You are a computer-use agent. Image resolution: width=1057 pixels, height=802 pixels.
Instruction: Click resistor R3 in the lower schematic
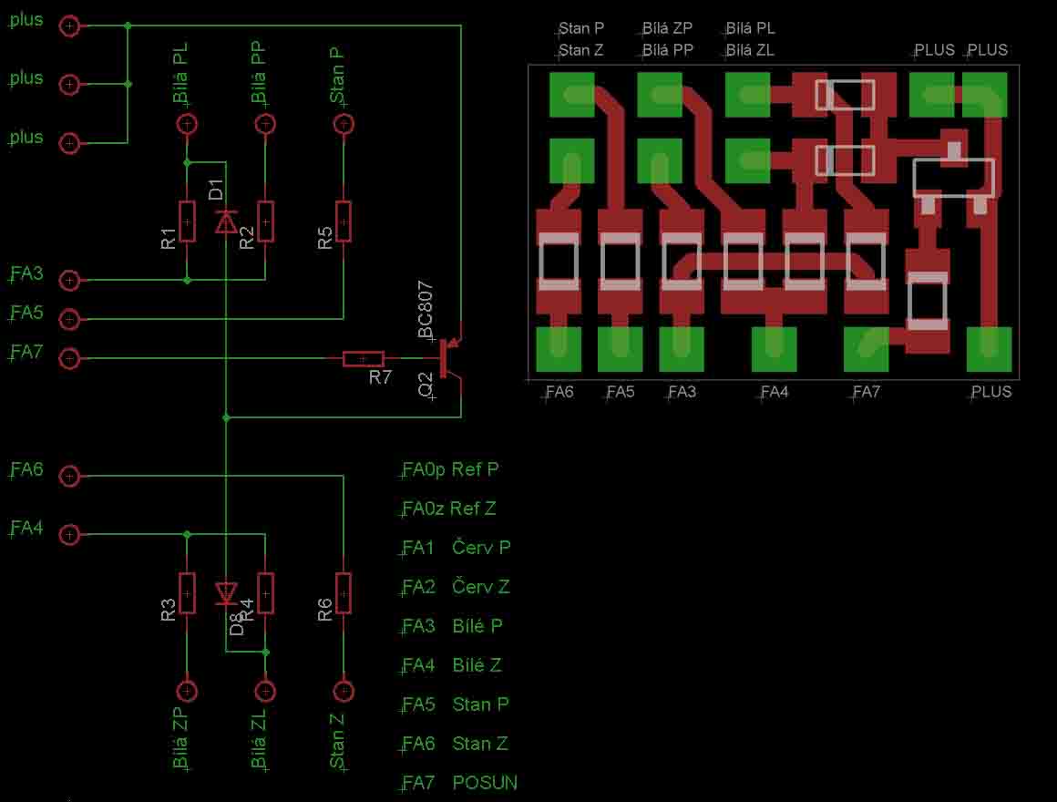[187, 593]
